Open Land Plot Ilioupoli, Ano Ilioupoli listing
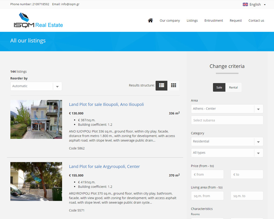The height and width of the screenshot is (219, 274). click(106, 104)
